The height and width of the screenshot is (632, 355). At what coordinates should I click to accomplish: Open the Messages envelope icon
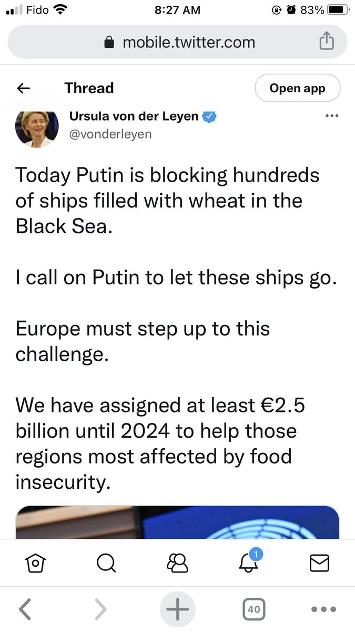click(319, 564)
